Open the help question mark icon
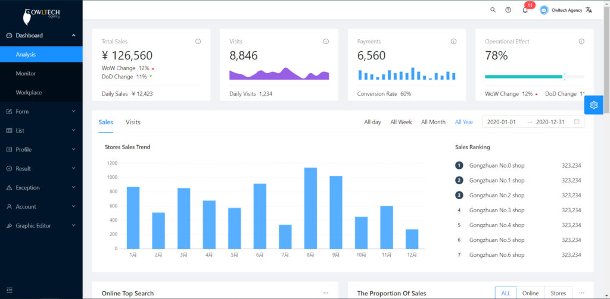 (x=508, y=10)
